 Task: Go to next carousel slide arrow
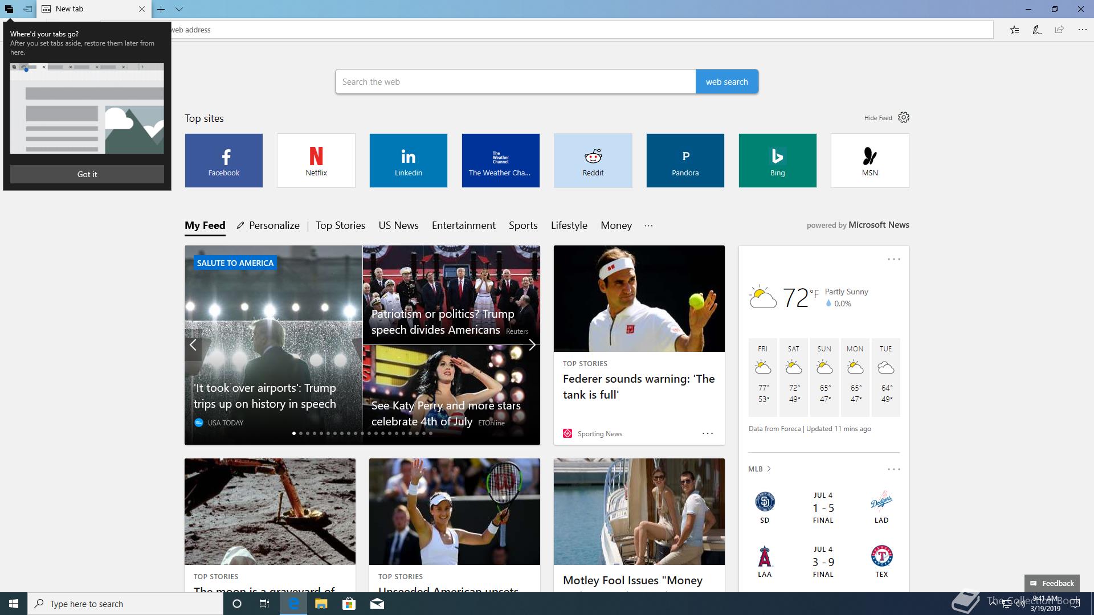tap(532, 345)
